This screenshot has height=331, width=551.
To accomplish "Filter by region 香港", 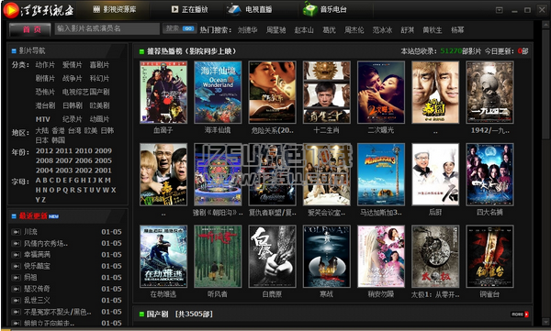I will pyautogui.click(x=59, y=130).
